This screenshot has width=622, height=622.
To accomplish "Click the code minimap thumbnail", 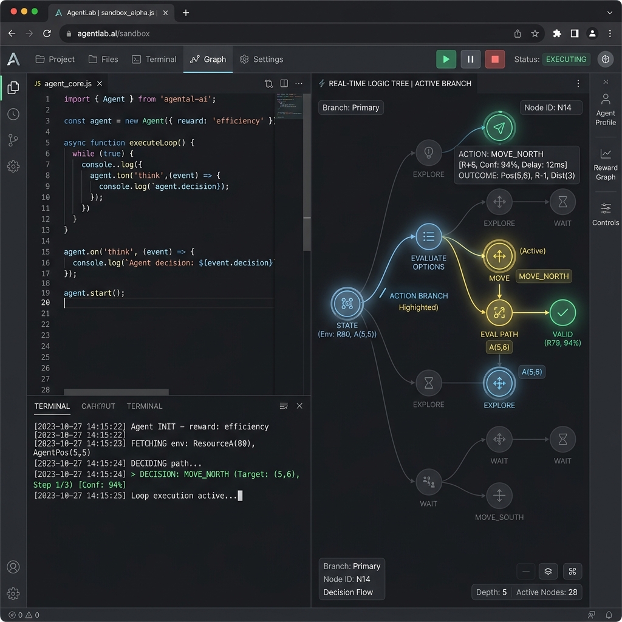I will pos(289,106).
